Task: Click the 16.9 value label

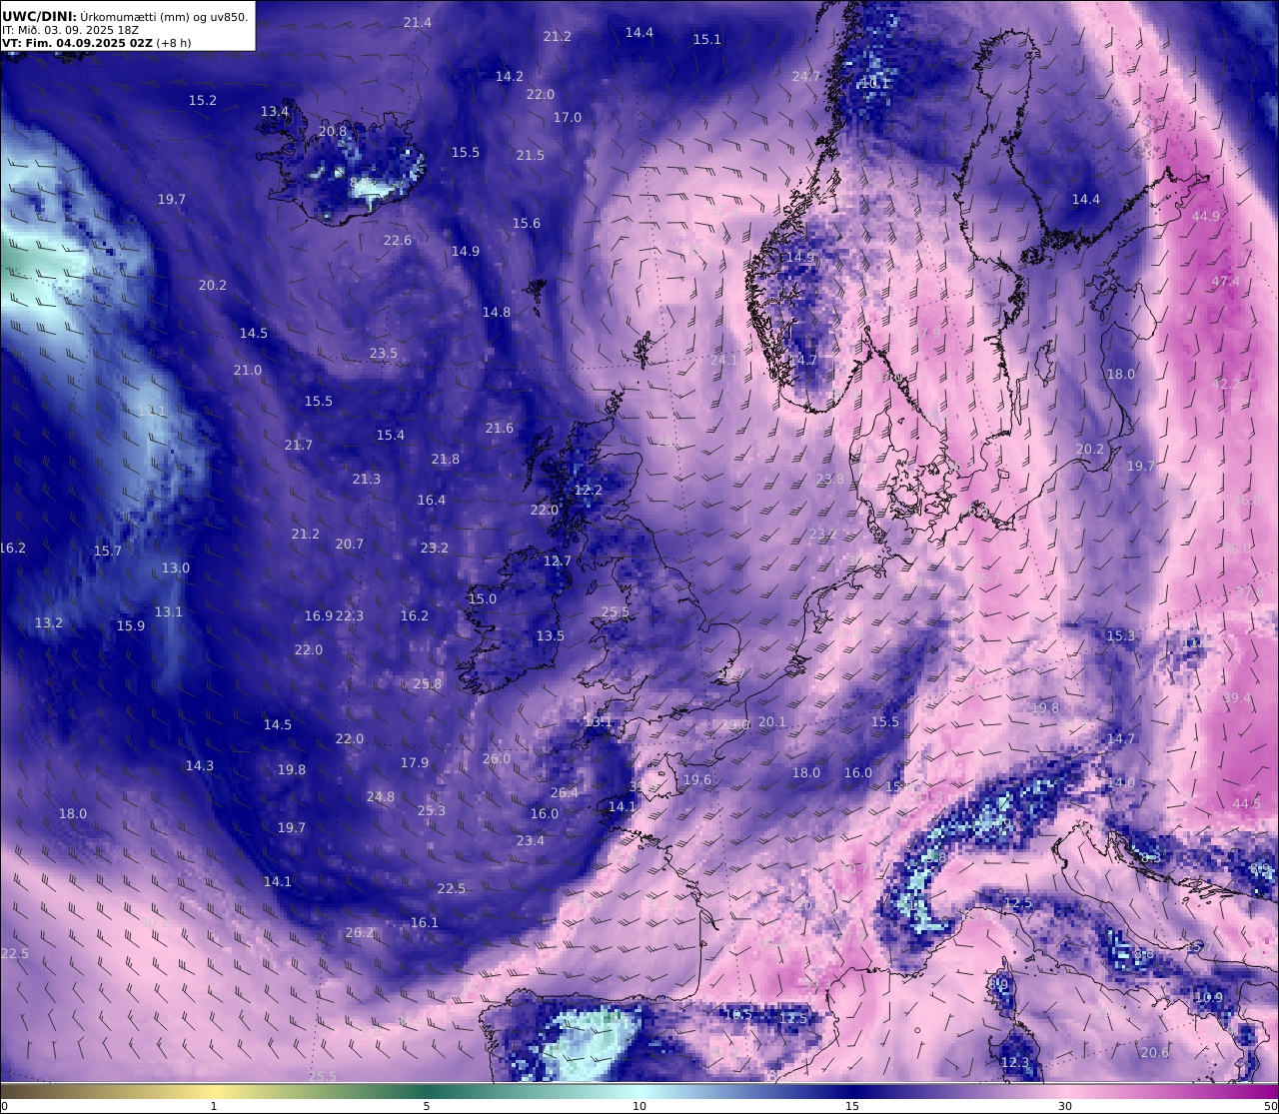Action: coord(319,615)
